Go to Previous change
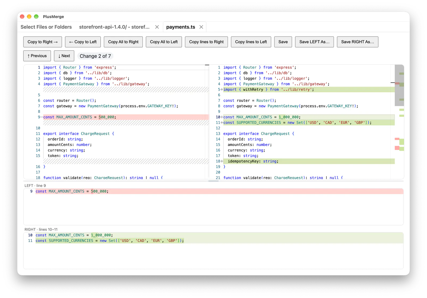427x298 pixels. click(x=37, y=56)
